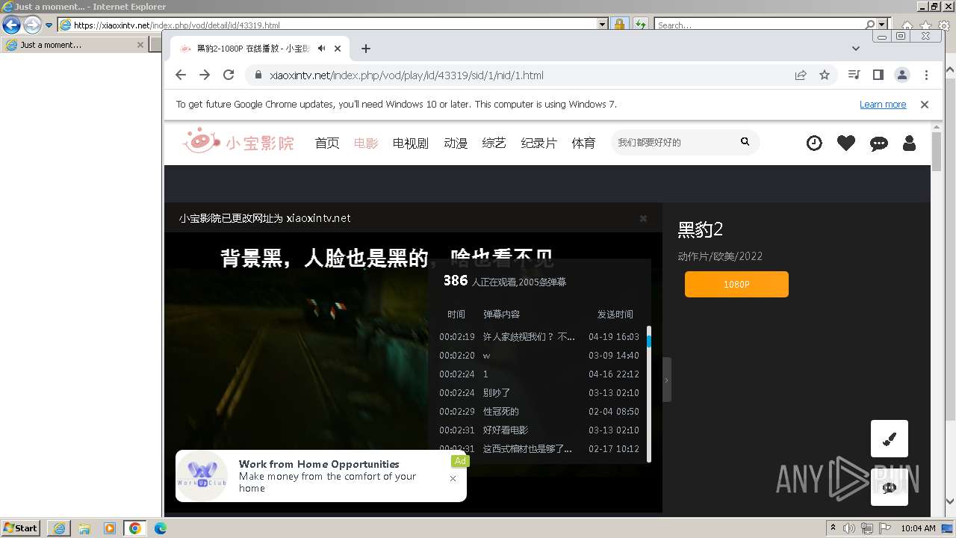The width and height of the screenshot is (956, 538).
Task: Bookmark this page with the star icon
Action: pyautogui.click(x=825, y=75)
